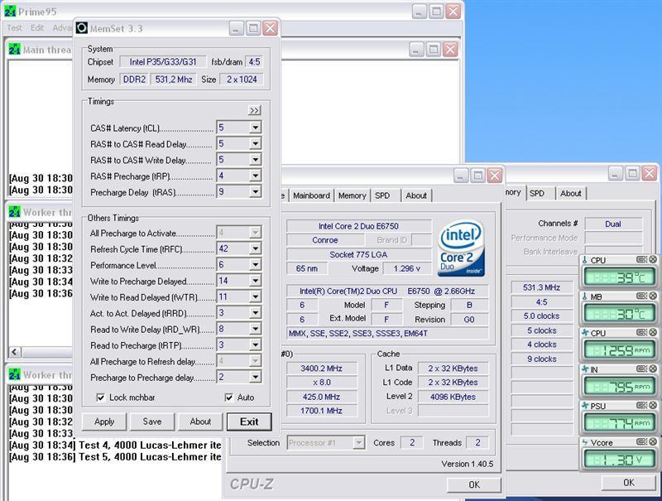Switch to the Memory tab in front CPU-Z window
662x501 pixels.
coord(352,195)
